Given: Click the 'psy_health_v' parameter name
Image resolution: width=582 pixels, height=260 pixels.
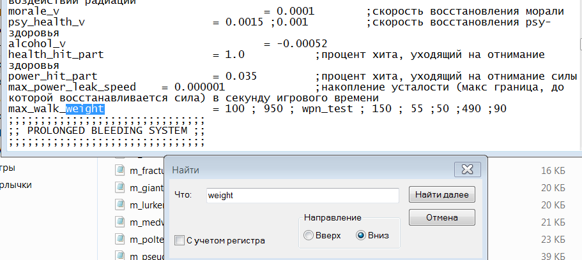Looking at the screenshot, I should click(x=47, y=22).
